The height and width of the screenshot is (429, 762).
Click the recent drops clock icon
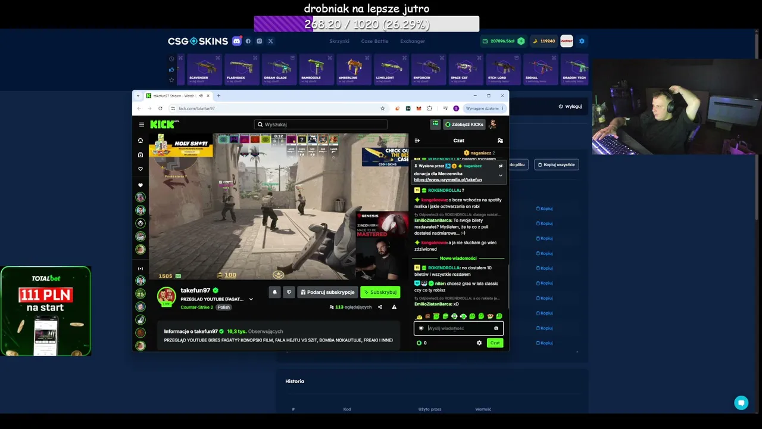pos(171,59)
